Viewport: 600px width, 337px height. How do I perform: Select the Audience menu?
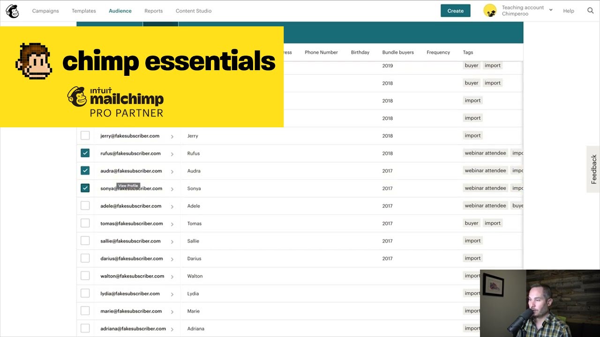click(x=120, y=11)
